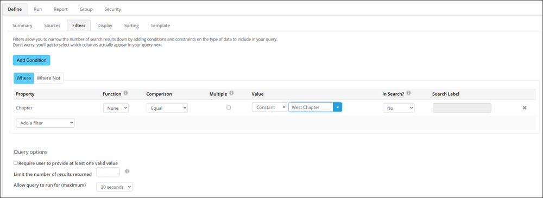Click the Add Condition button

[x=31, y=60]
